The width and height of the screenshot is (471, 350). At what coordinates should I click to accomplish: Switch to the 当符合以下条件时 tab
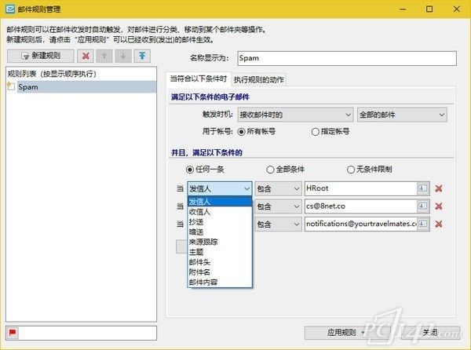coord(199,79)
